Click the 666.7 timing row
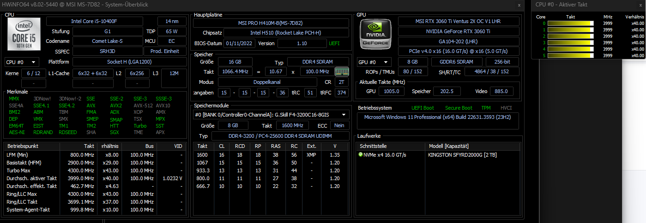This screenshot has height=223, width=646. [x=271, y=186]
